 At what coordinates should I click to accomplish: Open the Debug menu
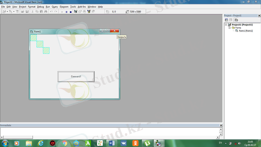pos(40,7)
